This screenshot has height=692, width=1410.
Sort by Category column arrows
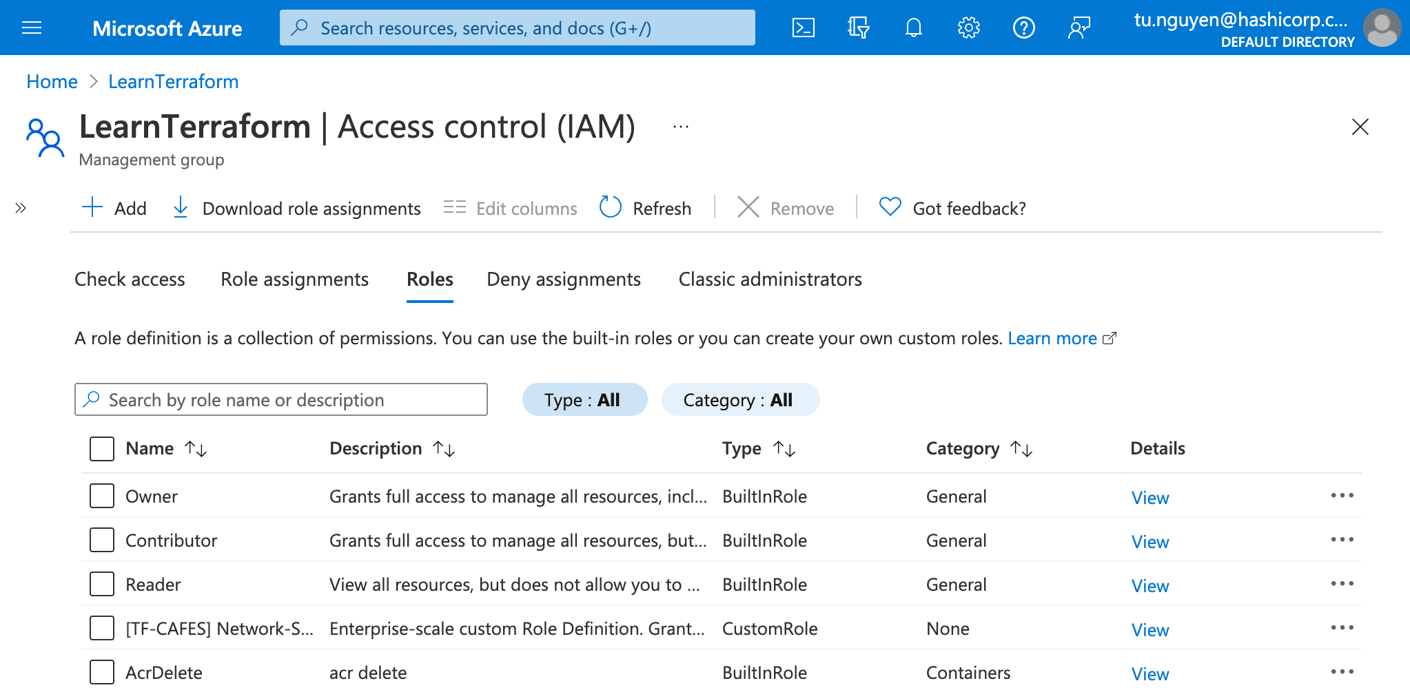click(x=1021, y=449)
